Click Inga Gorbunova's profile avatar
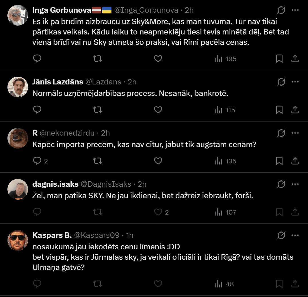The width and height of the screenshot is (308, 297). [x=17, y=15]
